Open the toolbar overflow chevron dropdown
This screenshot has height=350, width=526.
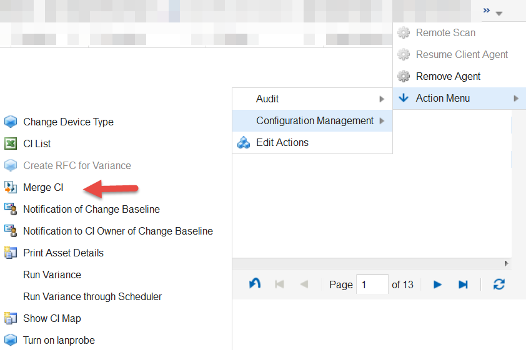(492, 11)
